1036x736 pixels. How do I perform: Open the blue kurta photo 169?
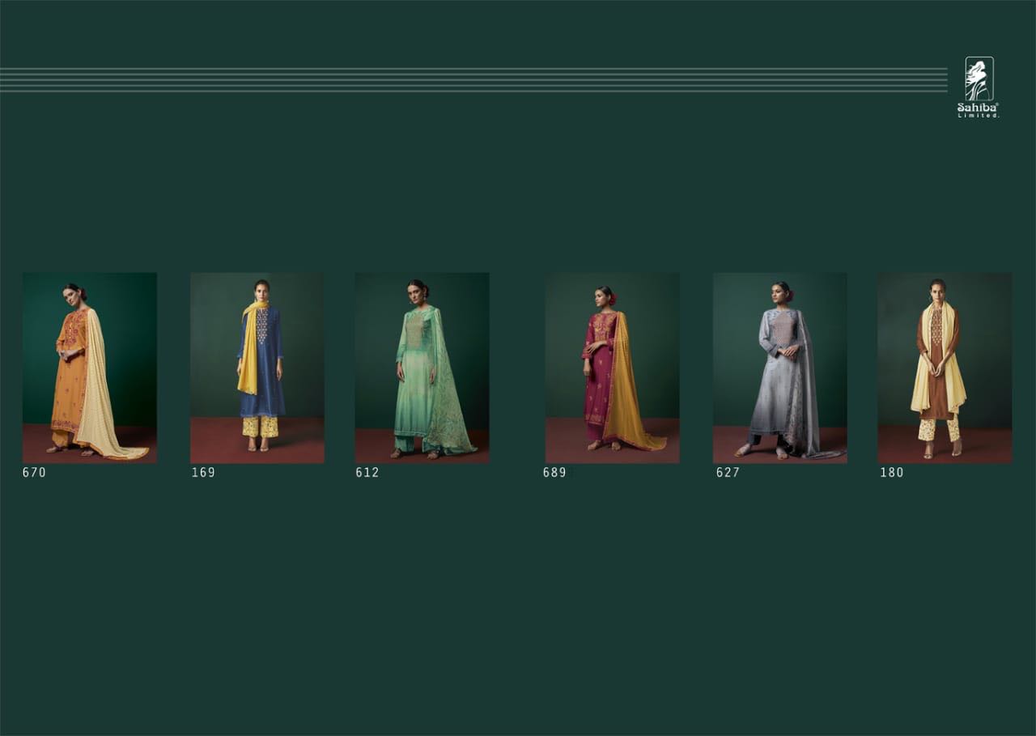point(257,368)
